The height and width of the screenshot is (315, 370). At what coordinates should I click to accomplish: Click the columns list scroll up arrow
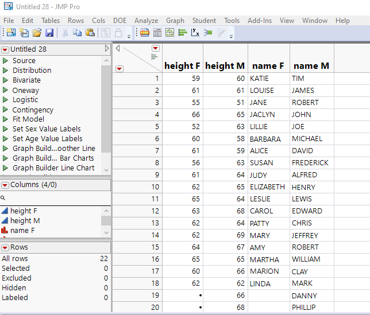point(106,211)
